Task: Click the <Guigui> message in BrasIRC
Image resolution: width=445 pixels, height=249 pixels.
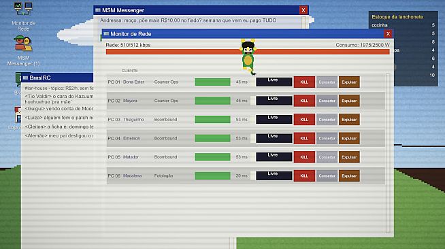Action: tap(59, 109)
